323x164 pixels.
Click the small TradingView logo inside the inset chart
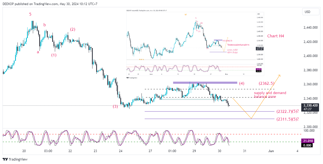pyautogui.click(x=132, y=78)
